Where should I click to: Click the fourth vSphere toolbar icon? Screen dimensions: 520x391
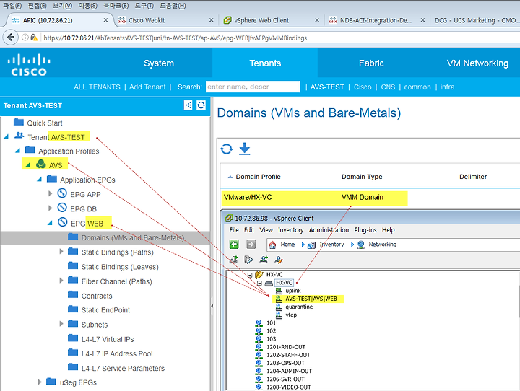coord(279,260)
